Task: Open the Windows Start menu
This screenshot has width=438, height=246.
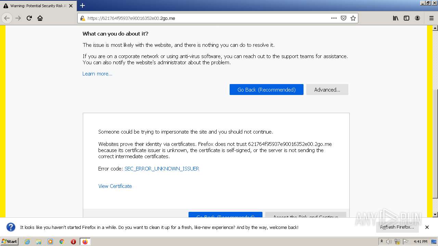Action: [x=9, y=242]
